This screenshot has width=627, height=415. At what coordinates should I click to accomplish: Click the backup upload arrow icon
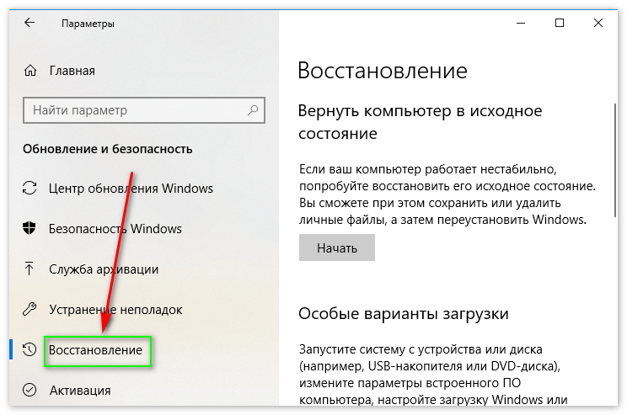(29, 269)
